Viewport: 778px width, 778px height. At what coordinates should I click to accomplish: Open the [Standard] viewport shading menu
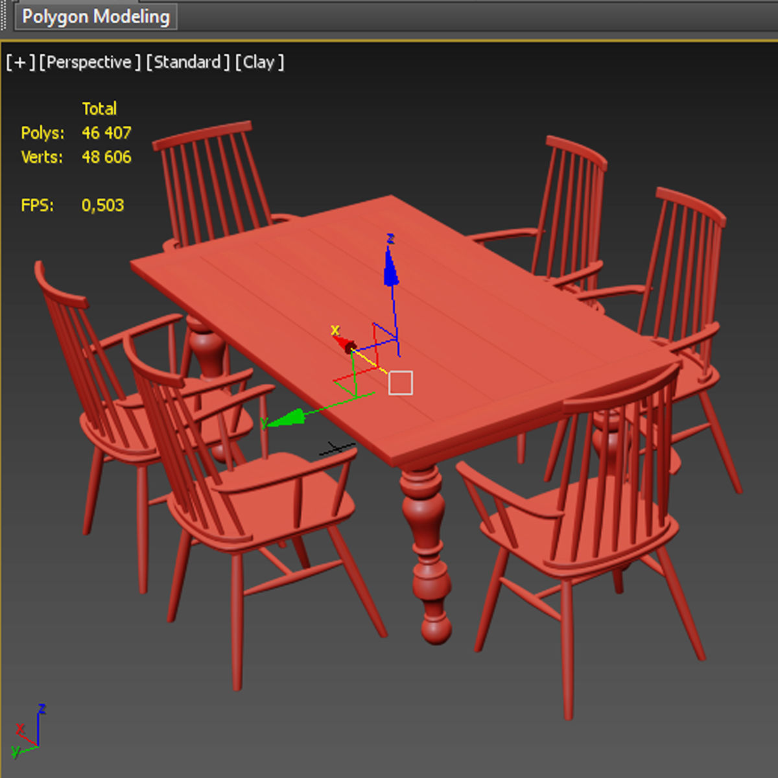coord(188,62)
